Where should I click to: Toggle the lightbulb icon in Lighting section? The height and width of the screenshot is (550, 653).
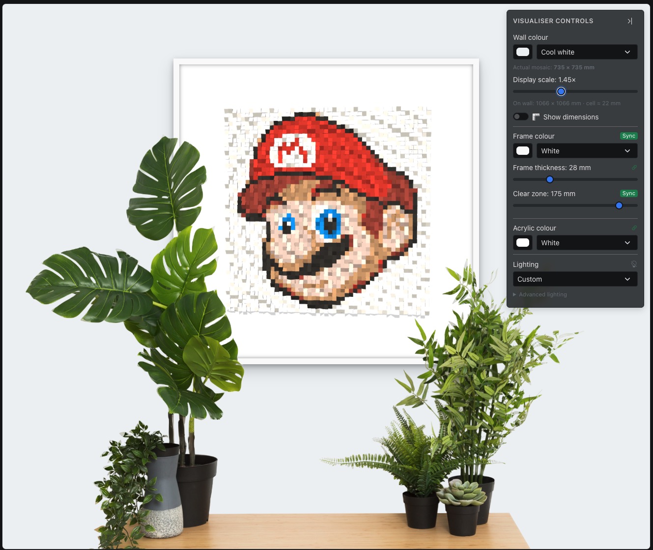[x=634, y=264]
